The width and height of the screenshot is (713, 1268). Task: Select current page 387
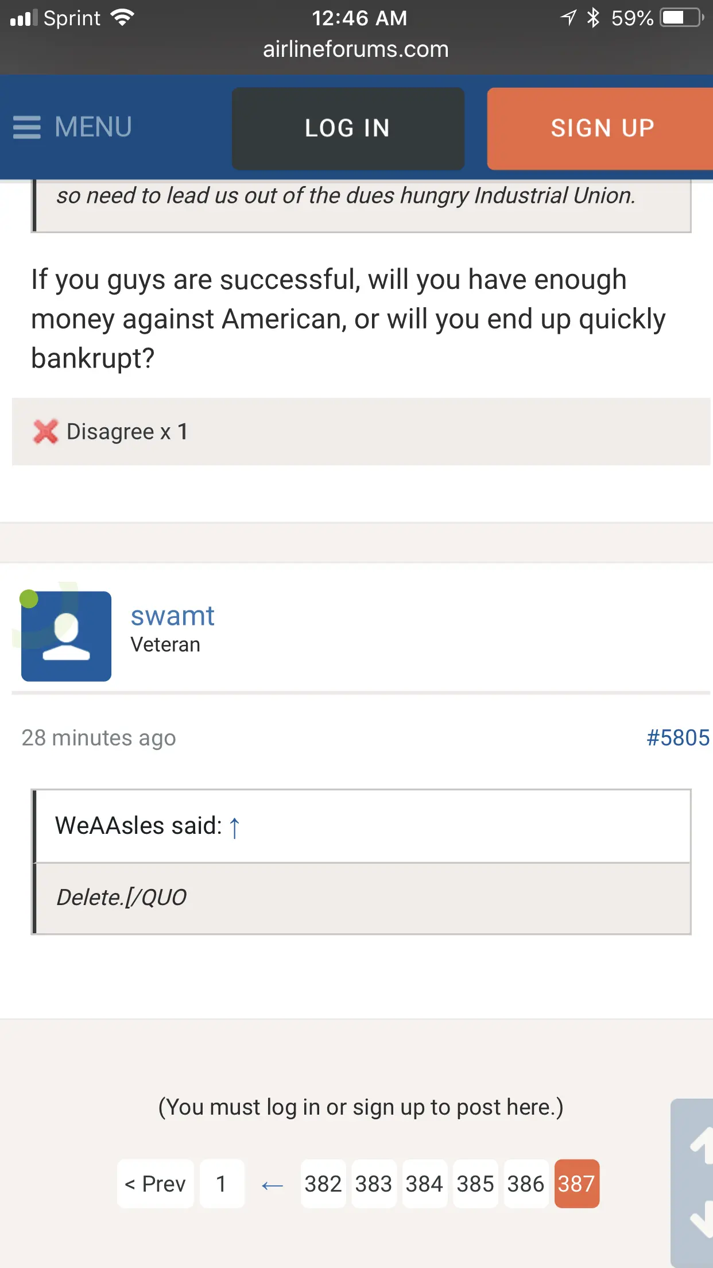tap(576, 1184)
